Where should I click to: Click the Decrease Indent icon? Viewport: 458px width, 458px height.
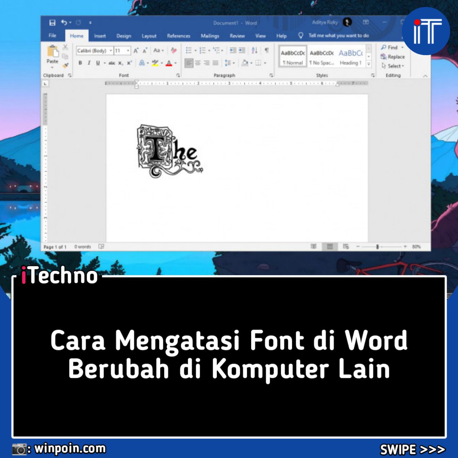(x=233, y=50)
